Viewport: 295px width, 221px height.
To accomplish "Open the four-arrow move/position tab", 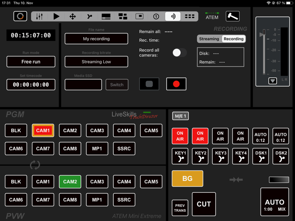I will [x=72, y=16].
